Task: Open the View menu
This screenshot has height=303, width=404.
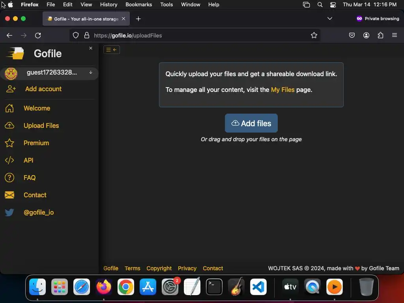Action: pos(86,5)
